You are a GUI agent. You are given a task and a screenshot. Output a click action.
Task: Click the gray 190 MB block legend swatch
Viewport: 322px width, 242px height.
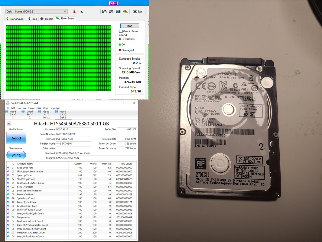(x=120, y=39)
